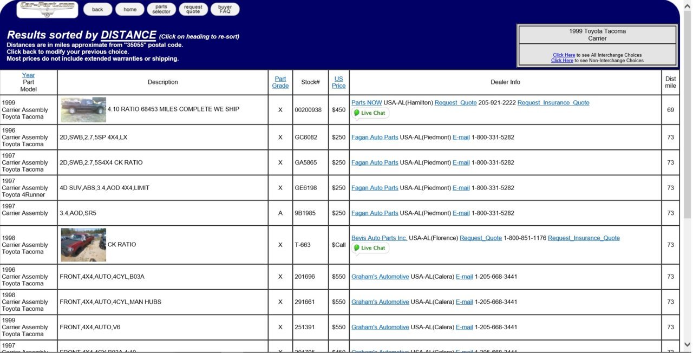E-mail Graham's Automotive about stock 251391
This screenshot has width=693, height=353.
[x=465, y=327]
